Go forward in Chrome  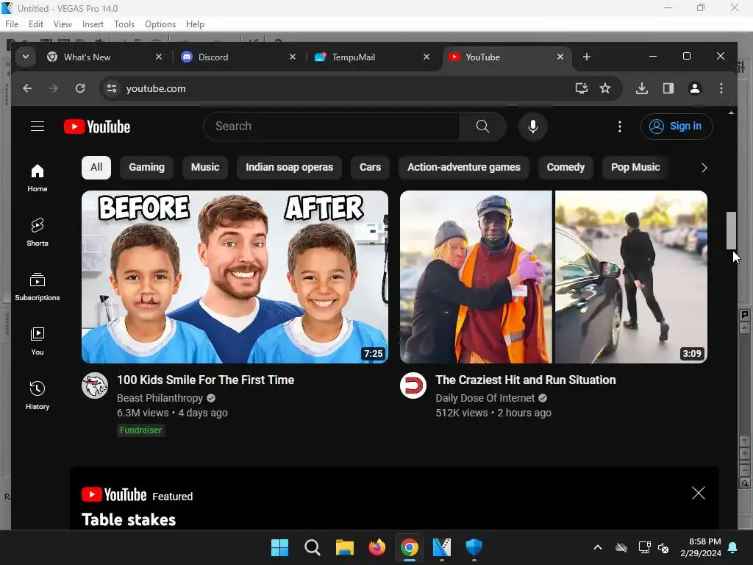pyautogui.click(x=53, y=88)
